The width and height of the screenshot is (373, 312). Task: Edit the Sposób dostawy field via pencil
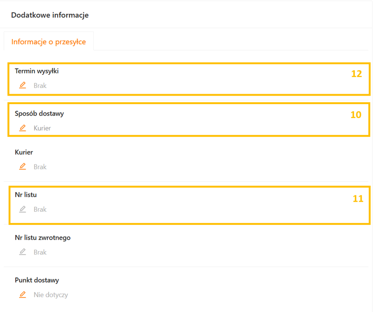tap(22, 128)
